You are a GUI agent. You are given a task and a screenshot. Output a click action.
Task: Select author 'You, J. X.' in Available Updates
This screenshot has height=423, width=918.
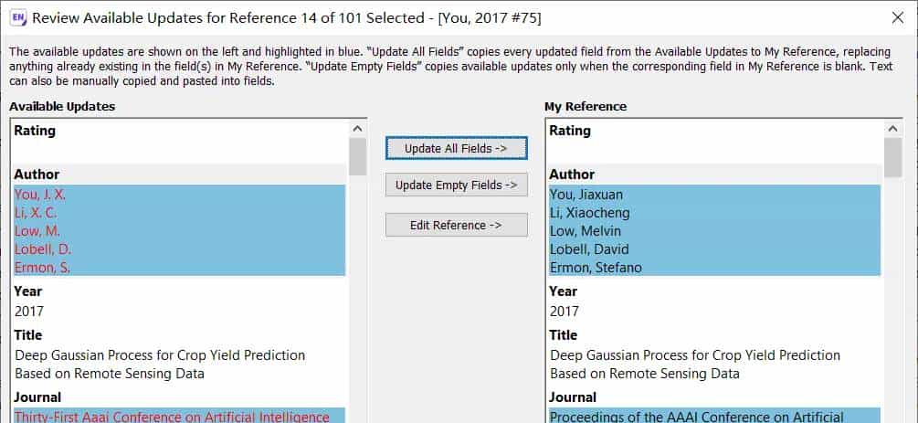tap(40, 195)
